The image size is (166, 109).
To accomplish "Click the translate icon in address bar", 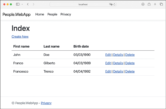I will click(x=111, y=4).
